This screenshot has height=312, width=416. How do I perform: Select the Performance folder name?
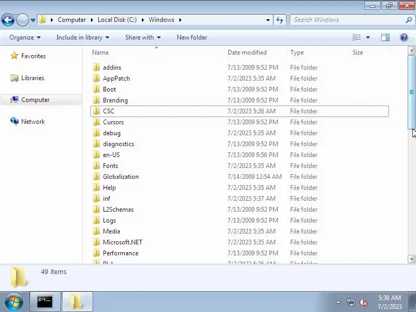click(x=121, y=253)
